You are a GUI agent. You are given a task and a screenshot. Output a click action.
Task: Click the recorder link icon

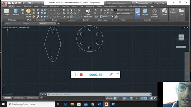(111, 75)
